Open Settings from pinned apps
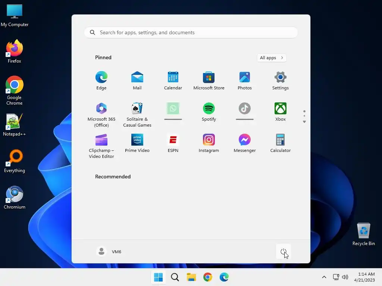 tap(281, 81)
